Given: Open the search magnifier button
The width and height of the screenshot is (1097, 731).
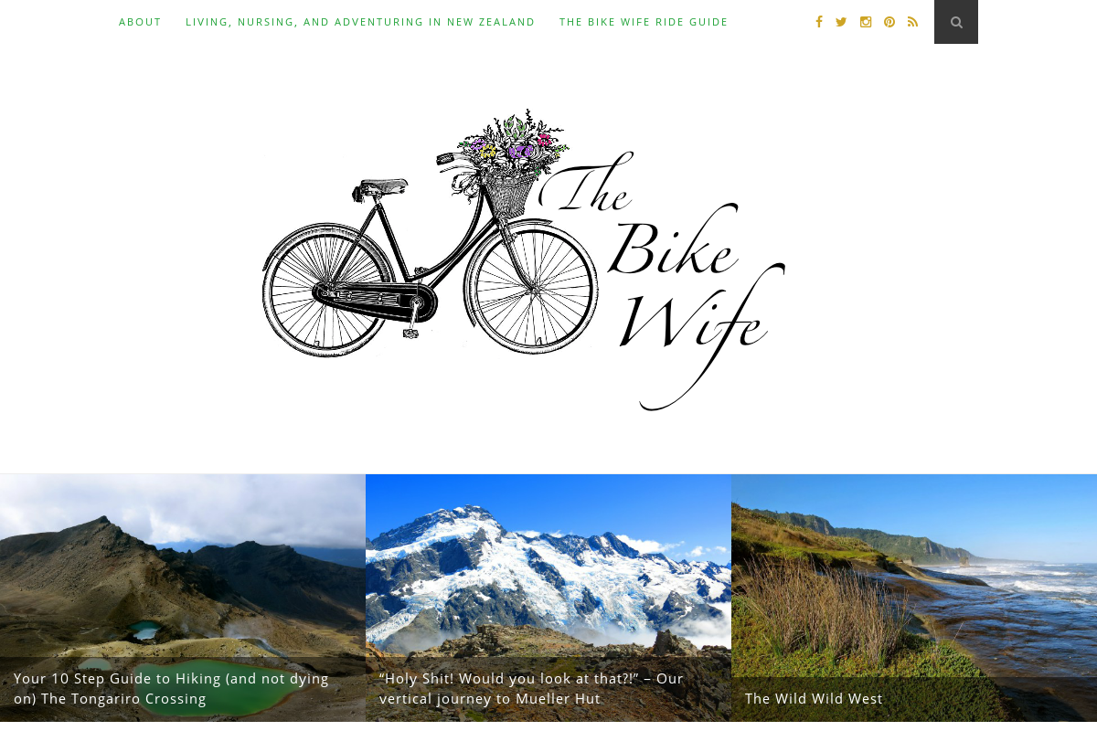Looking at the screenshot, I should [956, 22].
